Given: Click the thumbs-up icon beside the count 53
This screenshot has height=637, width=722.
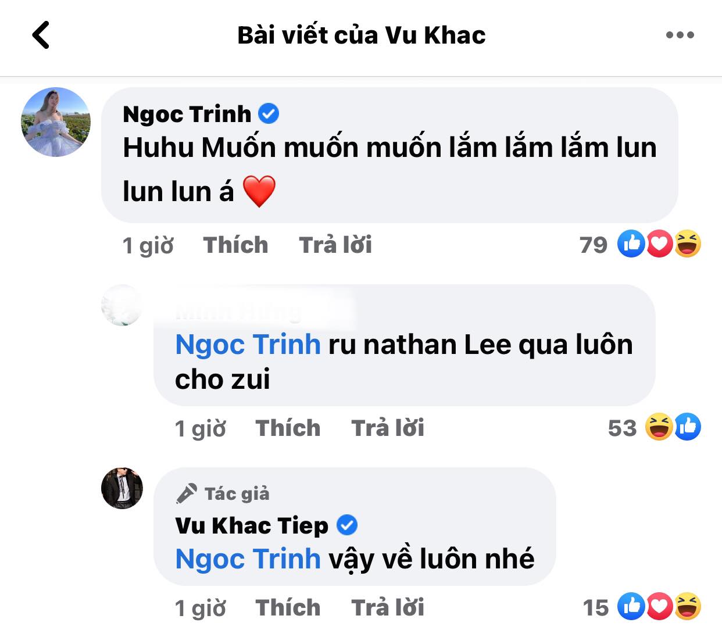Looking at the screenshot, I should (688, 428).
